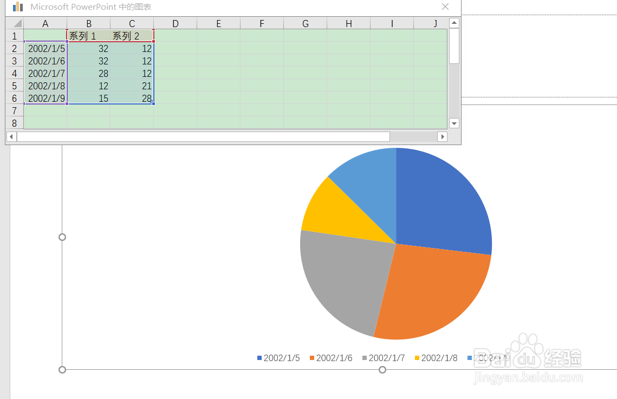Click cell C5 with value 21
This screenshot has width=617, height=399.
click(132, 86)
